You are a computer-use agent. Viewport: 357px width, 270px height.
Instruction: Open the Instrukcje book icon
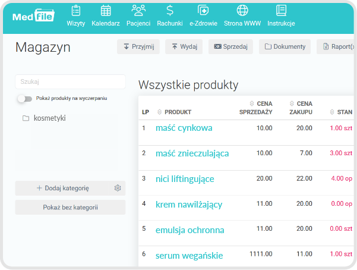281,11
